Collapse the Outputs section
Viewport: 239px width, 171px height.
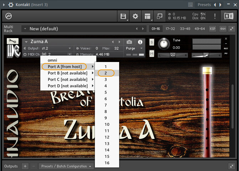[232, 166]
